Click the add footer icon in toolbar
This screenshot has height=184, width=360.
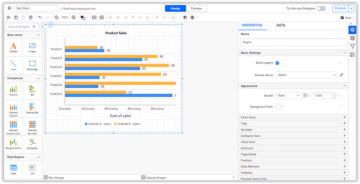(102, 18)
